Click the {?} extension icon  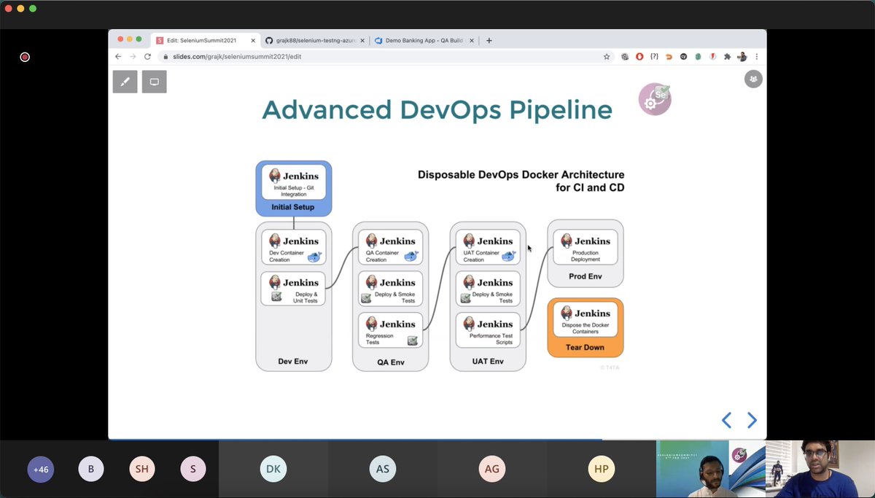coord(654,56)
